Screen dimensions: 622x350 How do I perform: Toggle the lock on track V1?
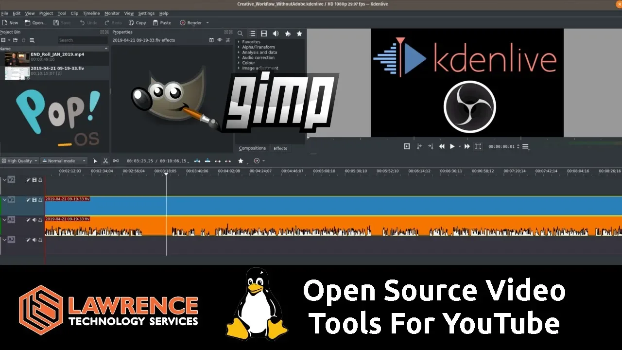[x=40, y=200]
